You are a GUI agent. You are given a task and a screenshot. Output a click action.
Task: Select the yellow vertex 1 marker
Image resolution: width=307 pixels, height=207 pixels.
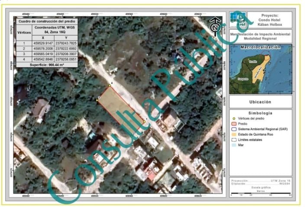click(145, 122)
